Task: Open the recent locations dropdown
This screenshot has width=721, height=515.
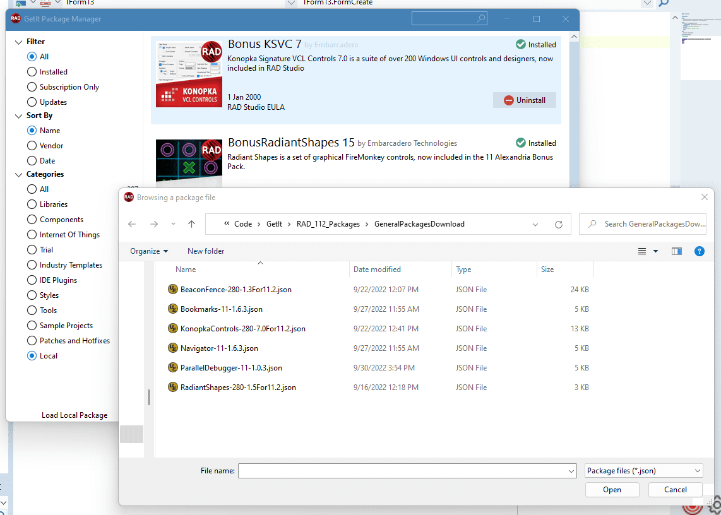Action: 173,224
